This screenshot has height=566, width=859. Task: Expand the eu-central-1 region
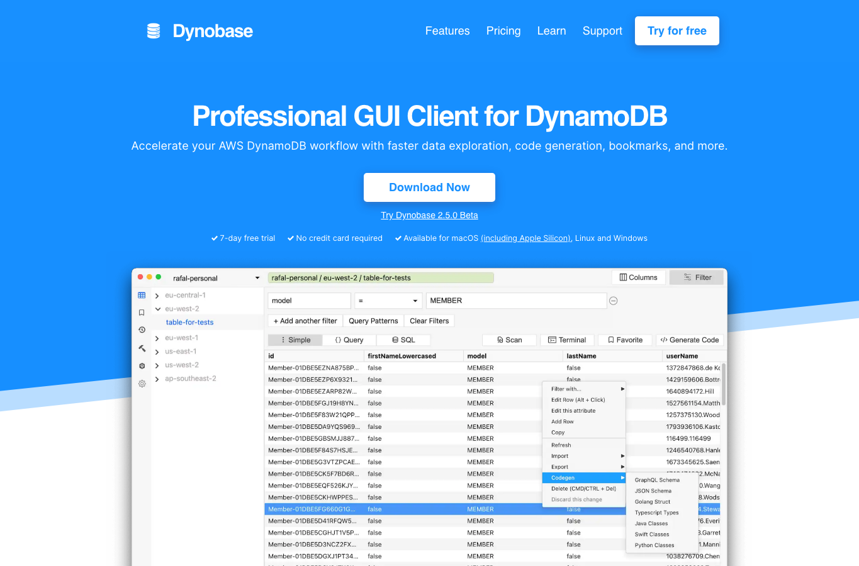[157, 296]
